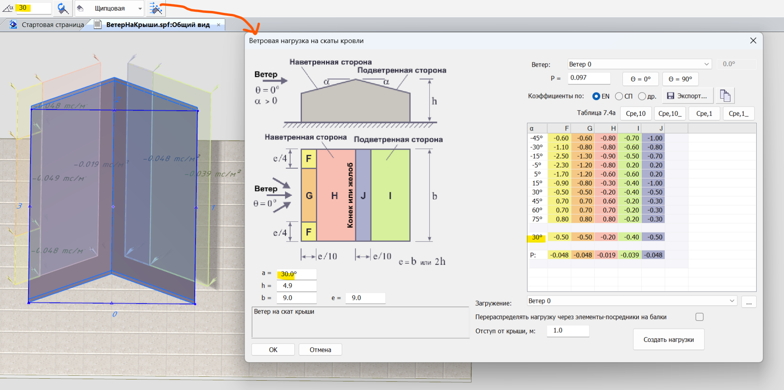Select the EN coefficients radio button
Screen dimensions: 784x390
pos(596,96)
